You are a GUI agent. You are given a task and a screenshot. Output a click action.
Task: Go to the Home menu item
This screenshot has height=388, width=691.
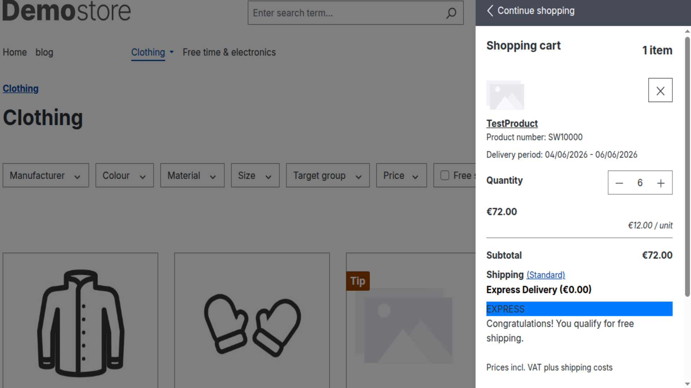(15, 52)
